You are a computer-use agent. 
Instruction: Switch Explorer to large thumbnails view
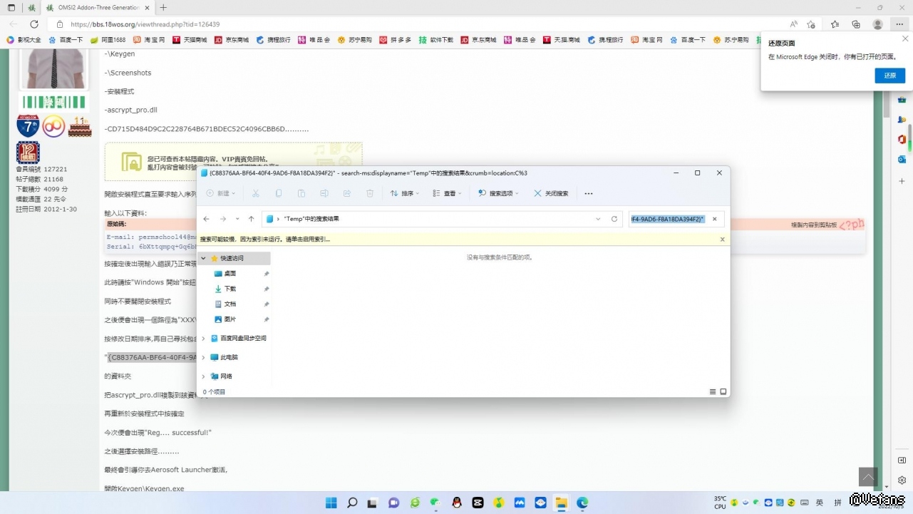[723, 391]
